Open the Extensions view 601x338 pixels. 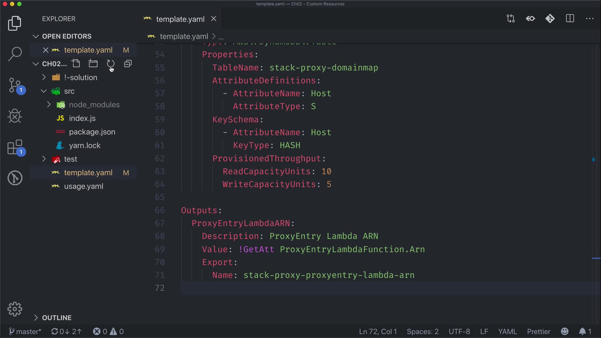click(15, 147)
